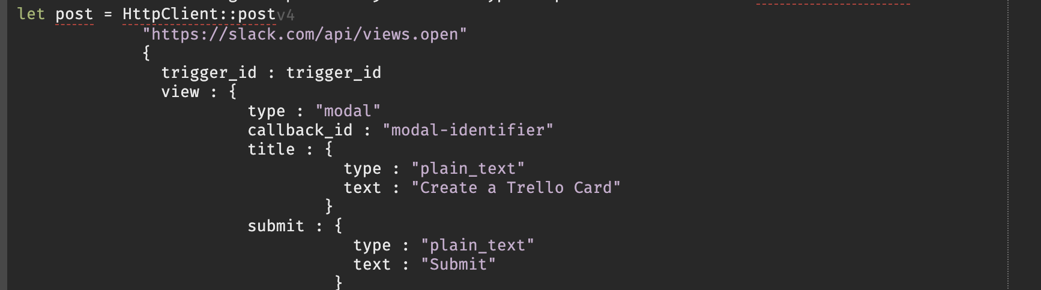This screenshot has height=290, width=1041.
Task: Select the 'post' variable name
Action: (74, 14)
